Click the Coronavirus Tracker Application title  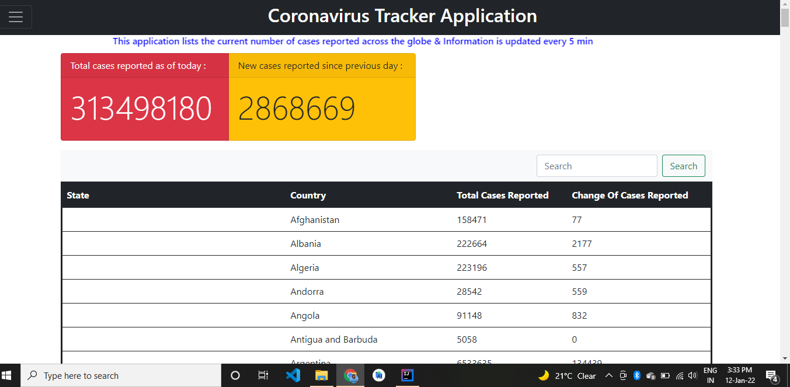[402, 16]
